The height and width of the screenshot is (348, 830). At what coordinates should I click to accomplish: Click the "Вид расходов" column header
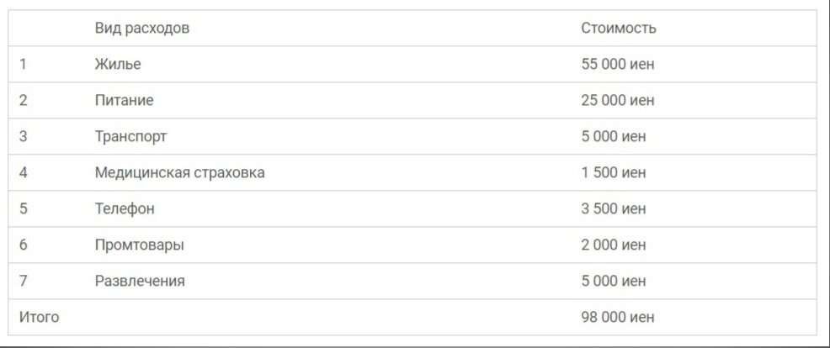tap(142, 28)
